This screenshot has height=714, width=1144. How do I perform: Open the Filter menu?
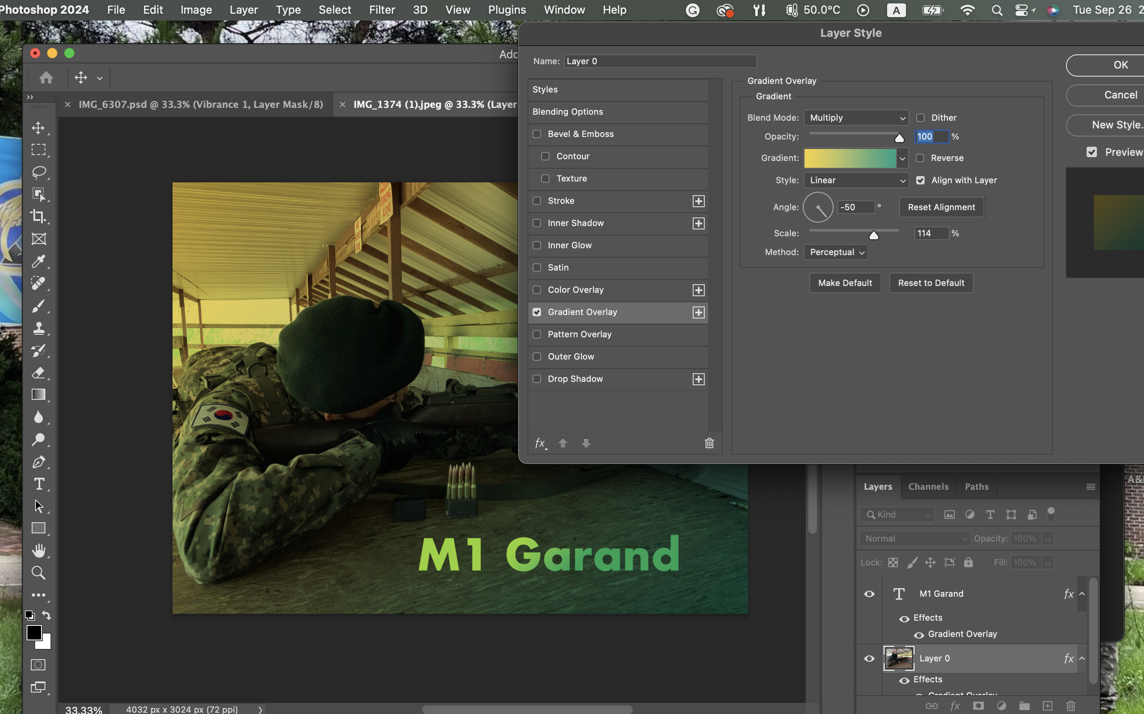point(381,10)
